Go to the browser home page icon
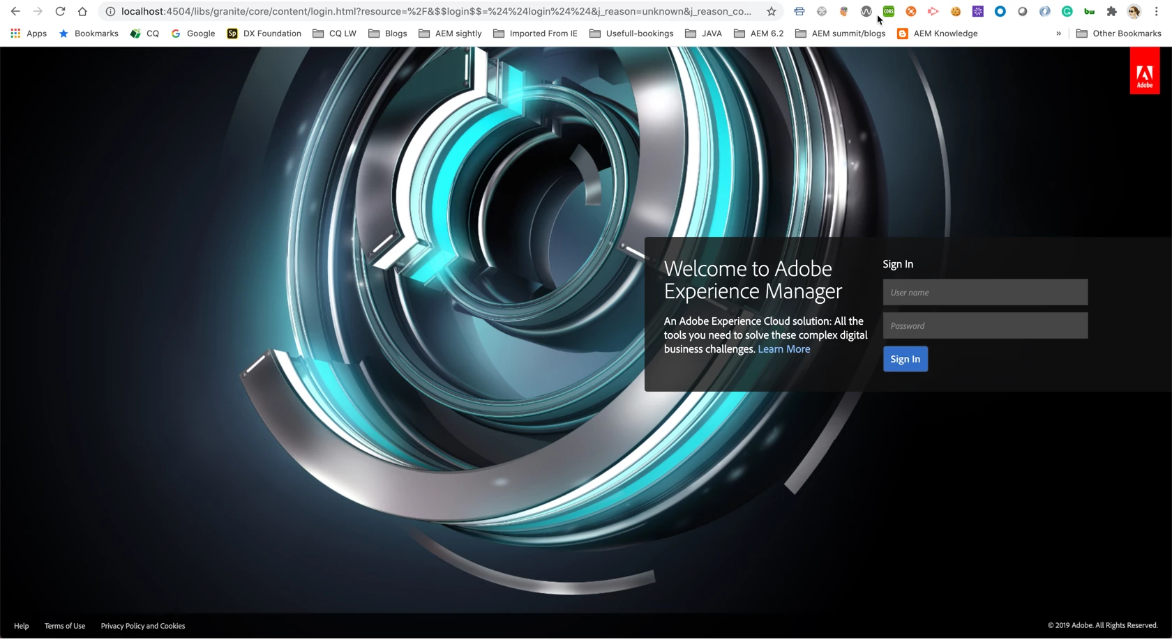The width and height of the screenshot is (1172, 644). point(82,11)
